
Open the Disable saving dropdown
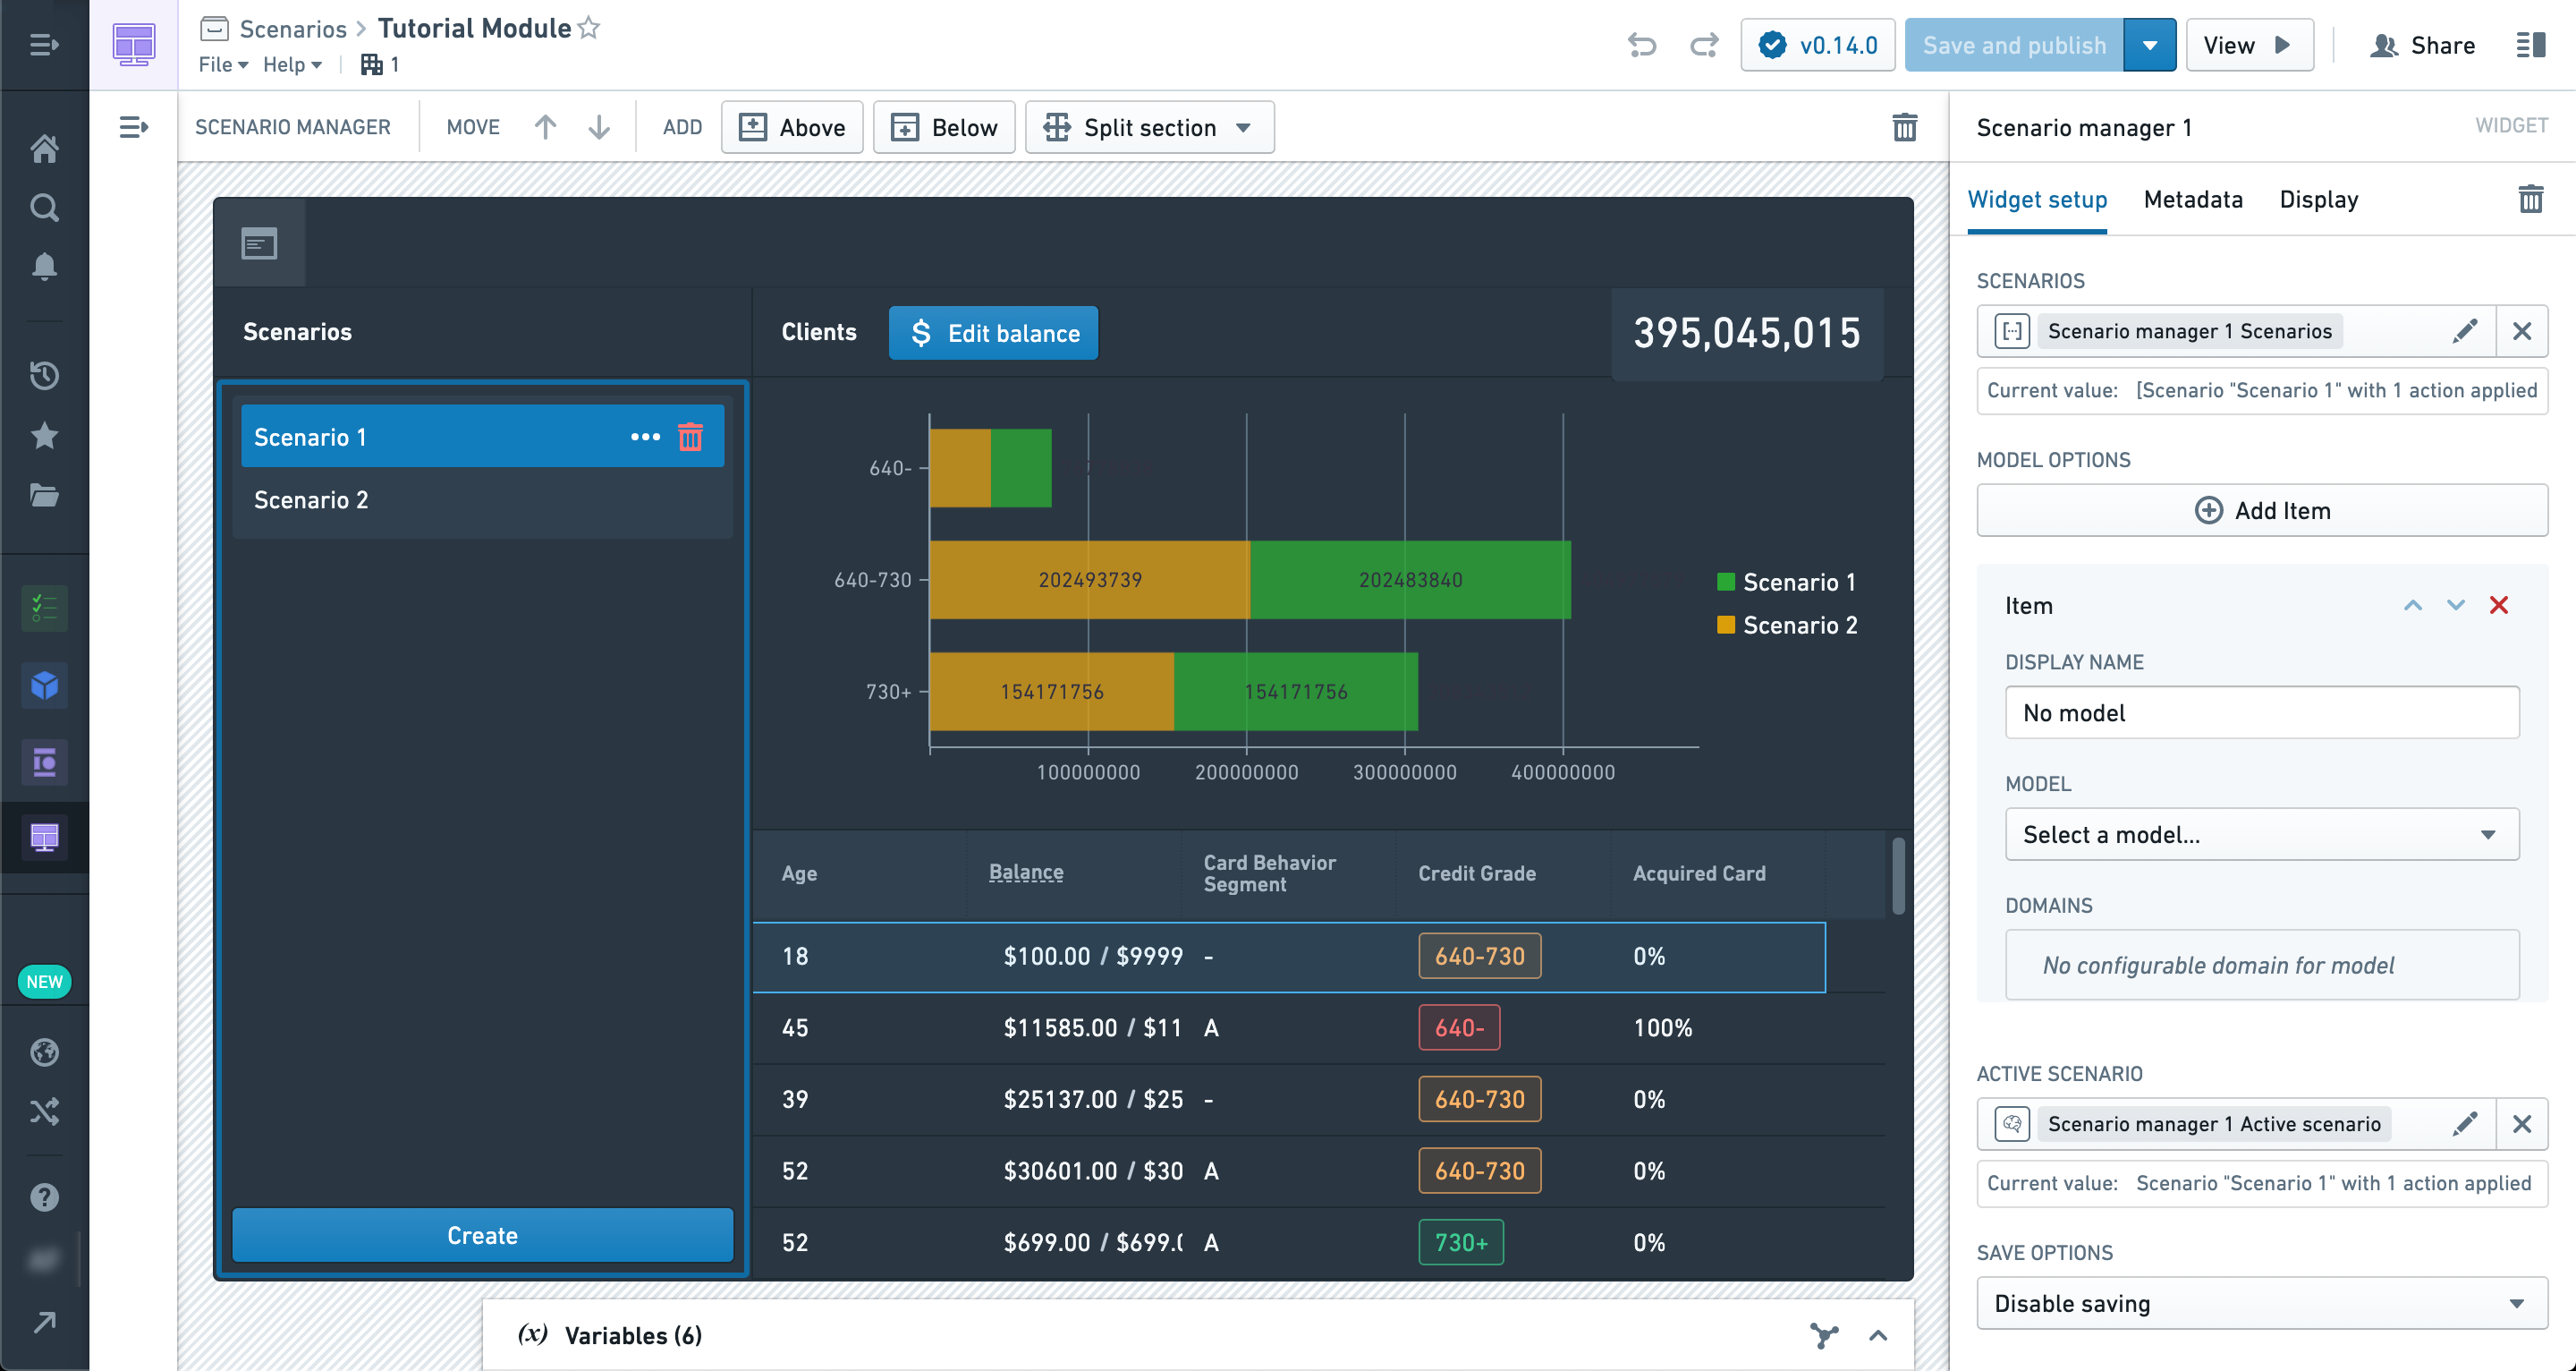2261,1303
